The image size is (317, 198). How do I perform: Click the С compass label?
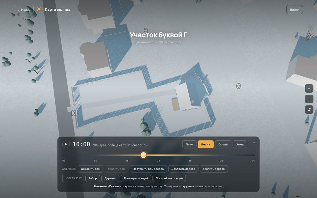tap(239, 86)
